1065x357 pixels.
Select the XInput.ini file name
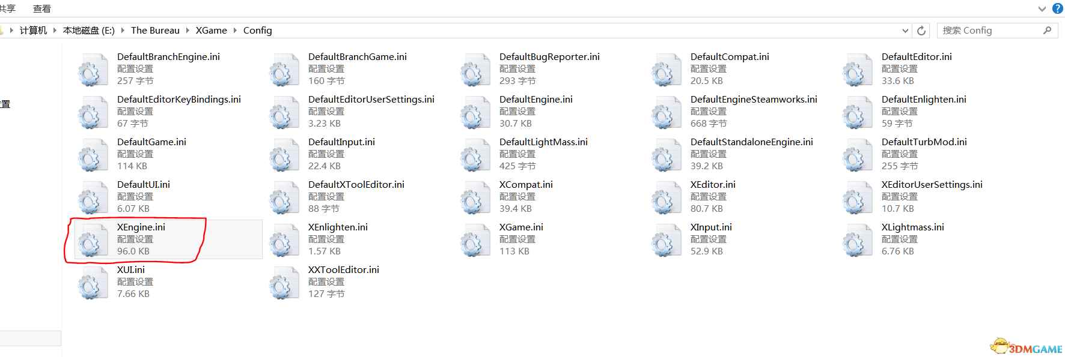click(711, 227)
